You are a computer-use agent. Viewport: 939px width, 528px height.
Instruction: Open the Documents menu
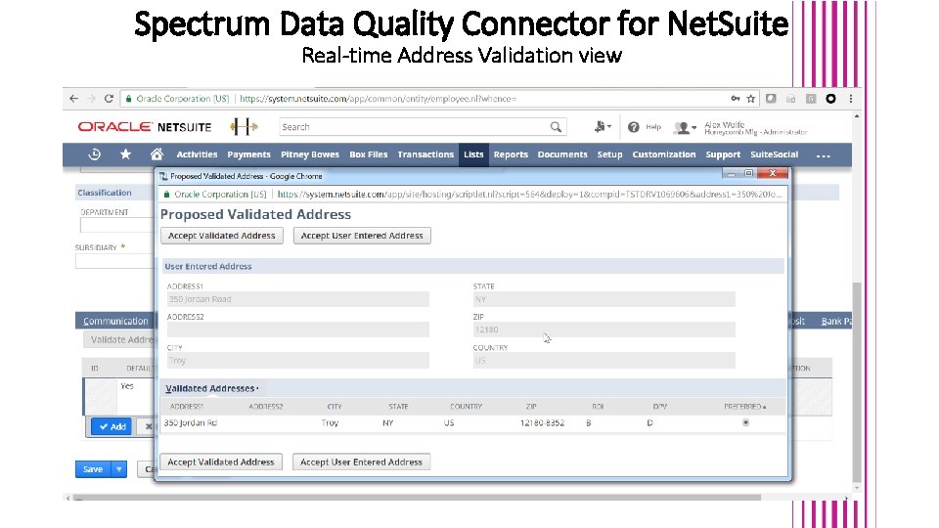point(562,154)
